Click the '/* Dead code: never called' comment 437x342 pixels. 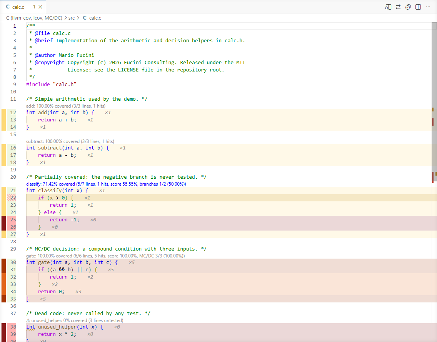coord(88,313)
